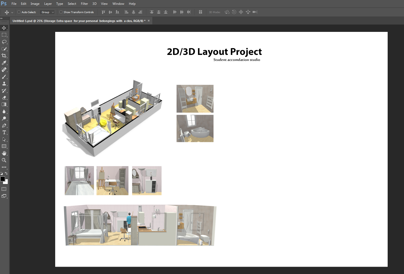This screenshot has height=274, width=404.
Task: Distribute right edges of layers
Action: [x=189, y=12]
